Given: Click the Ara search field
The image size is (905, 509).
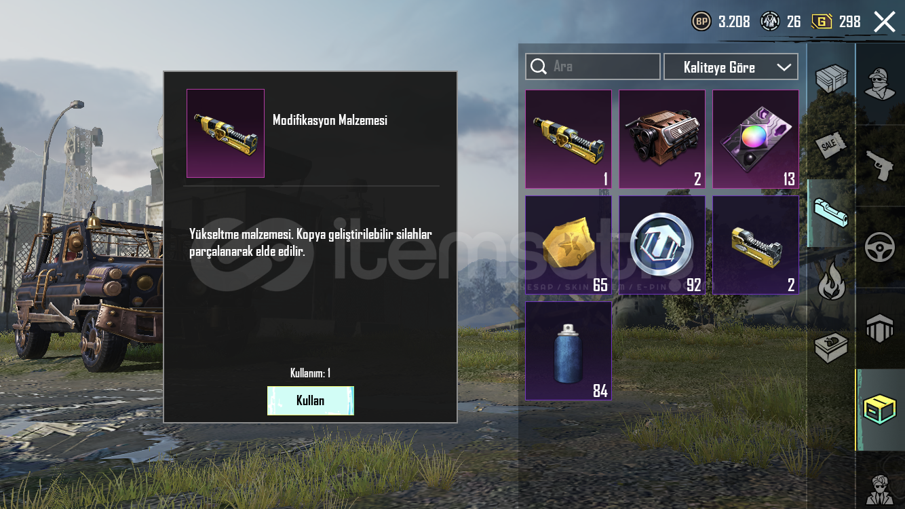Looking at the screenshot, I should [x=593, y=67].
